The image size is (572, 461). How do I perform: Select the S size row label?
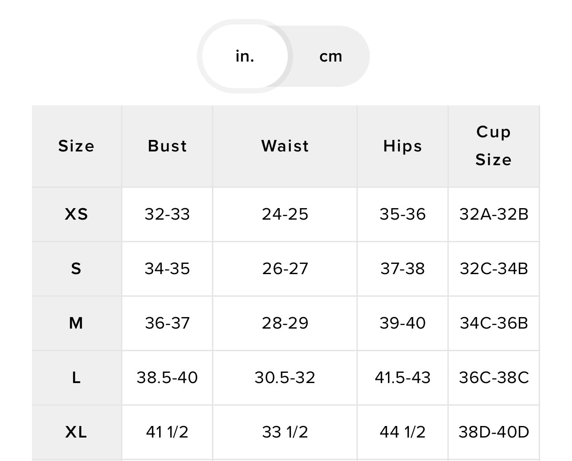click(76, 269)
